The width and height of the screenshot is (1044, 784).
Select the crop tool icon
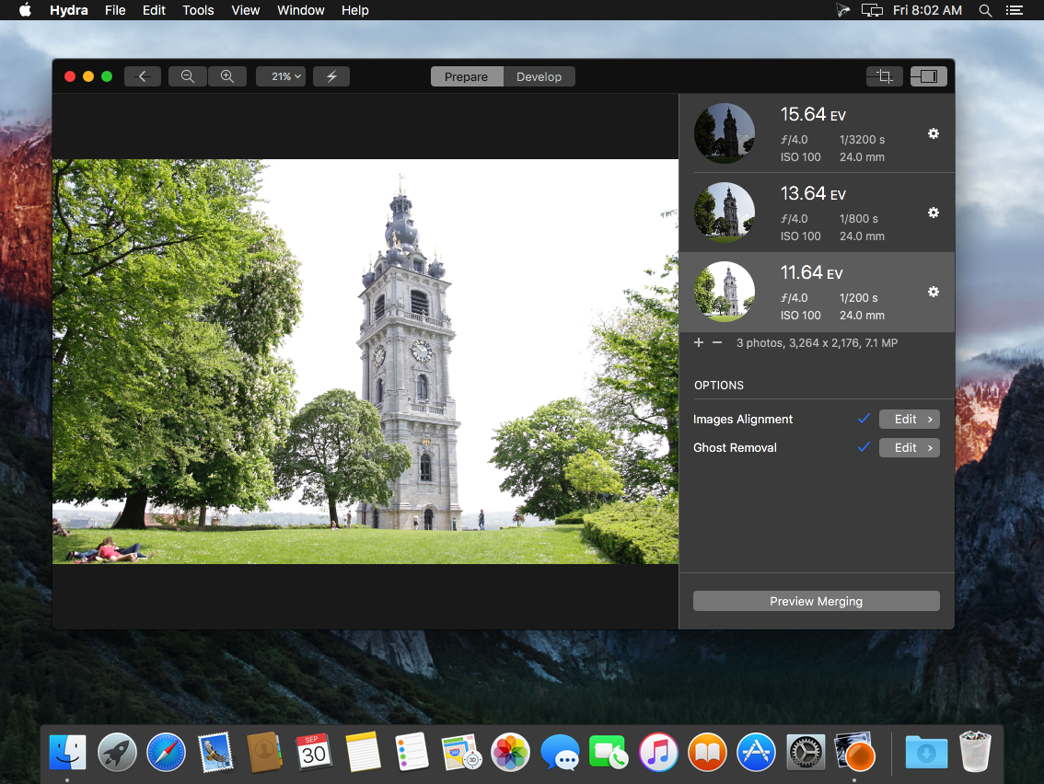884,76
